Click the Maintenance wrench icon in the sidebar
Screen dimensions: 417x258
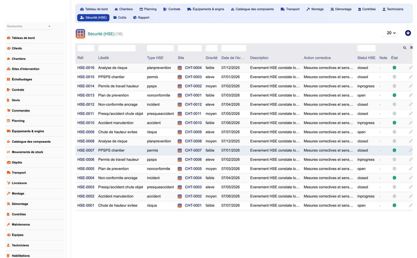[9, 225]
